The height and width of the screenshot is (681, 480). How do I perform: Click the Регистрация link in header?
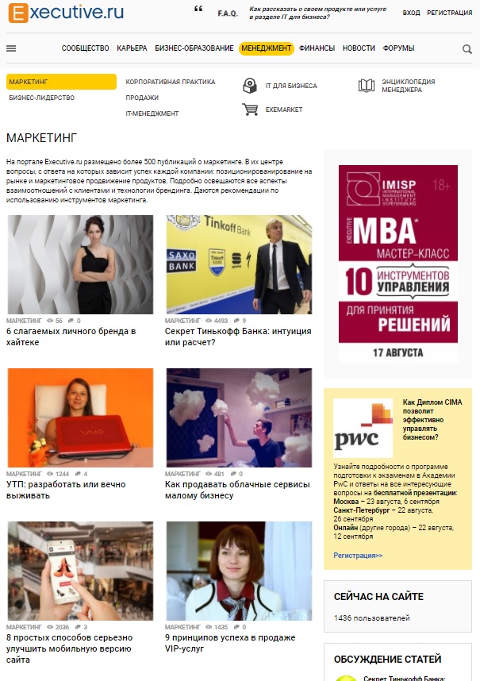click(x=450, y=13)
